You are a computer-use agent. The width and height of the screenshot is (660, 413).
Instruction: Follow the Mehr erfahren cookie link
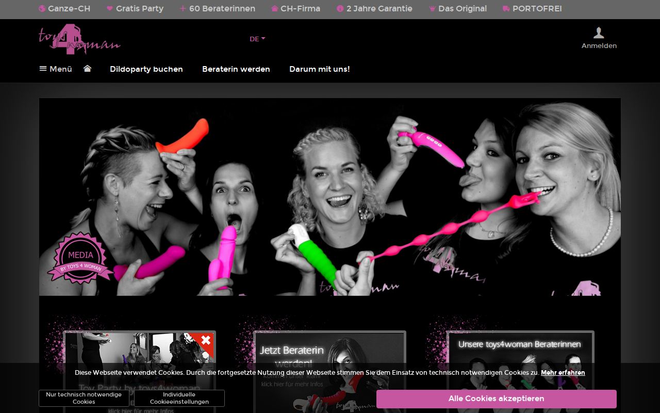(x=563, y=372)
